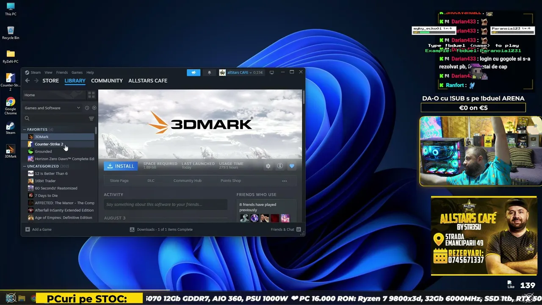
Task: Open the file explorer taskbar icon
Action: coord(22,298)
